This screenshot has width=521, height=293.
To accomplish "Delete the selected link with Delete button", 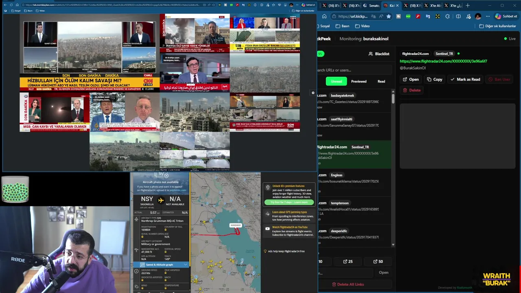I will pos(412,90).
